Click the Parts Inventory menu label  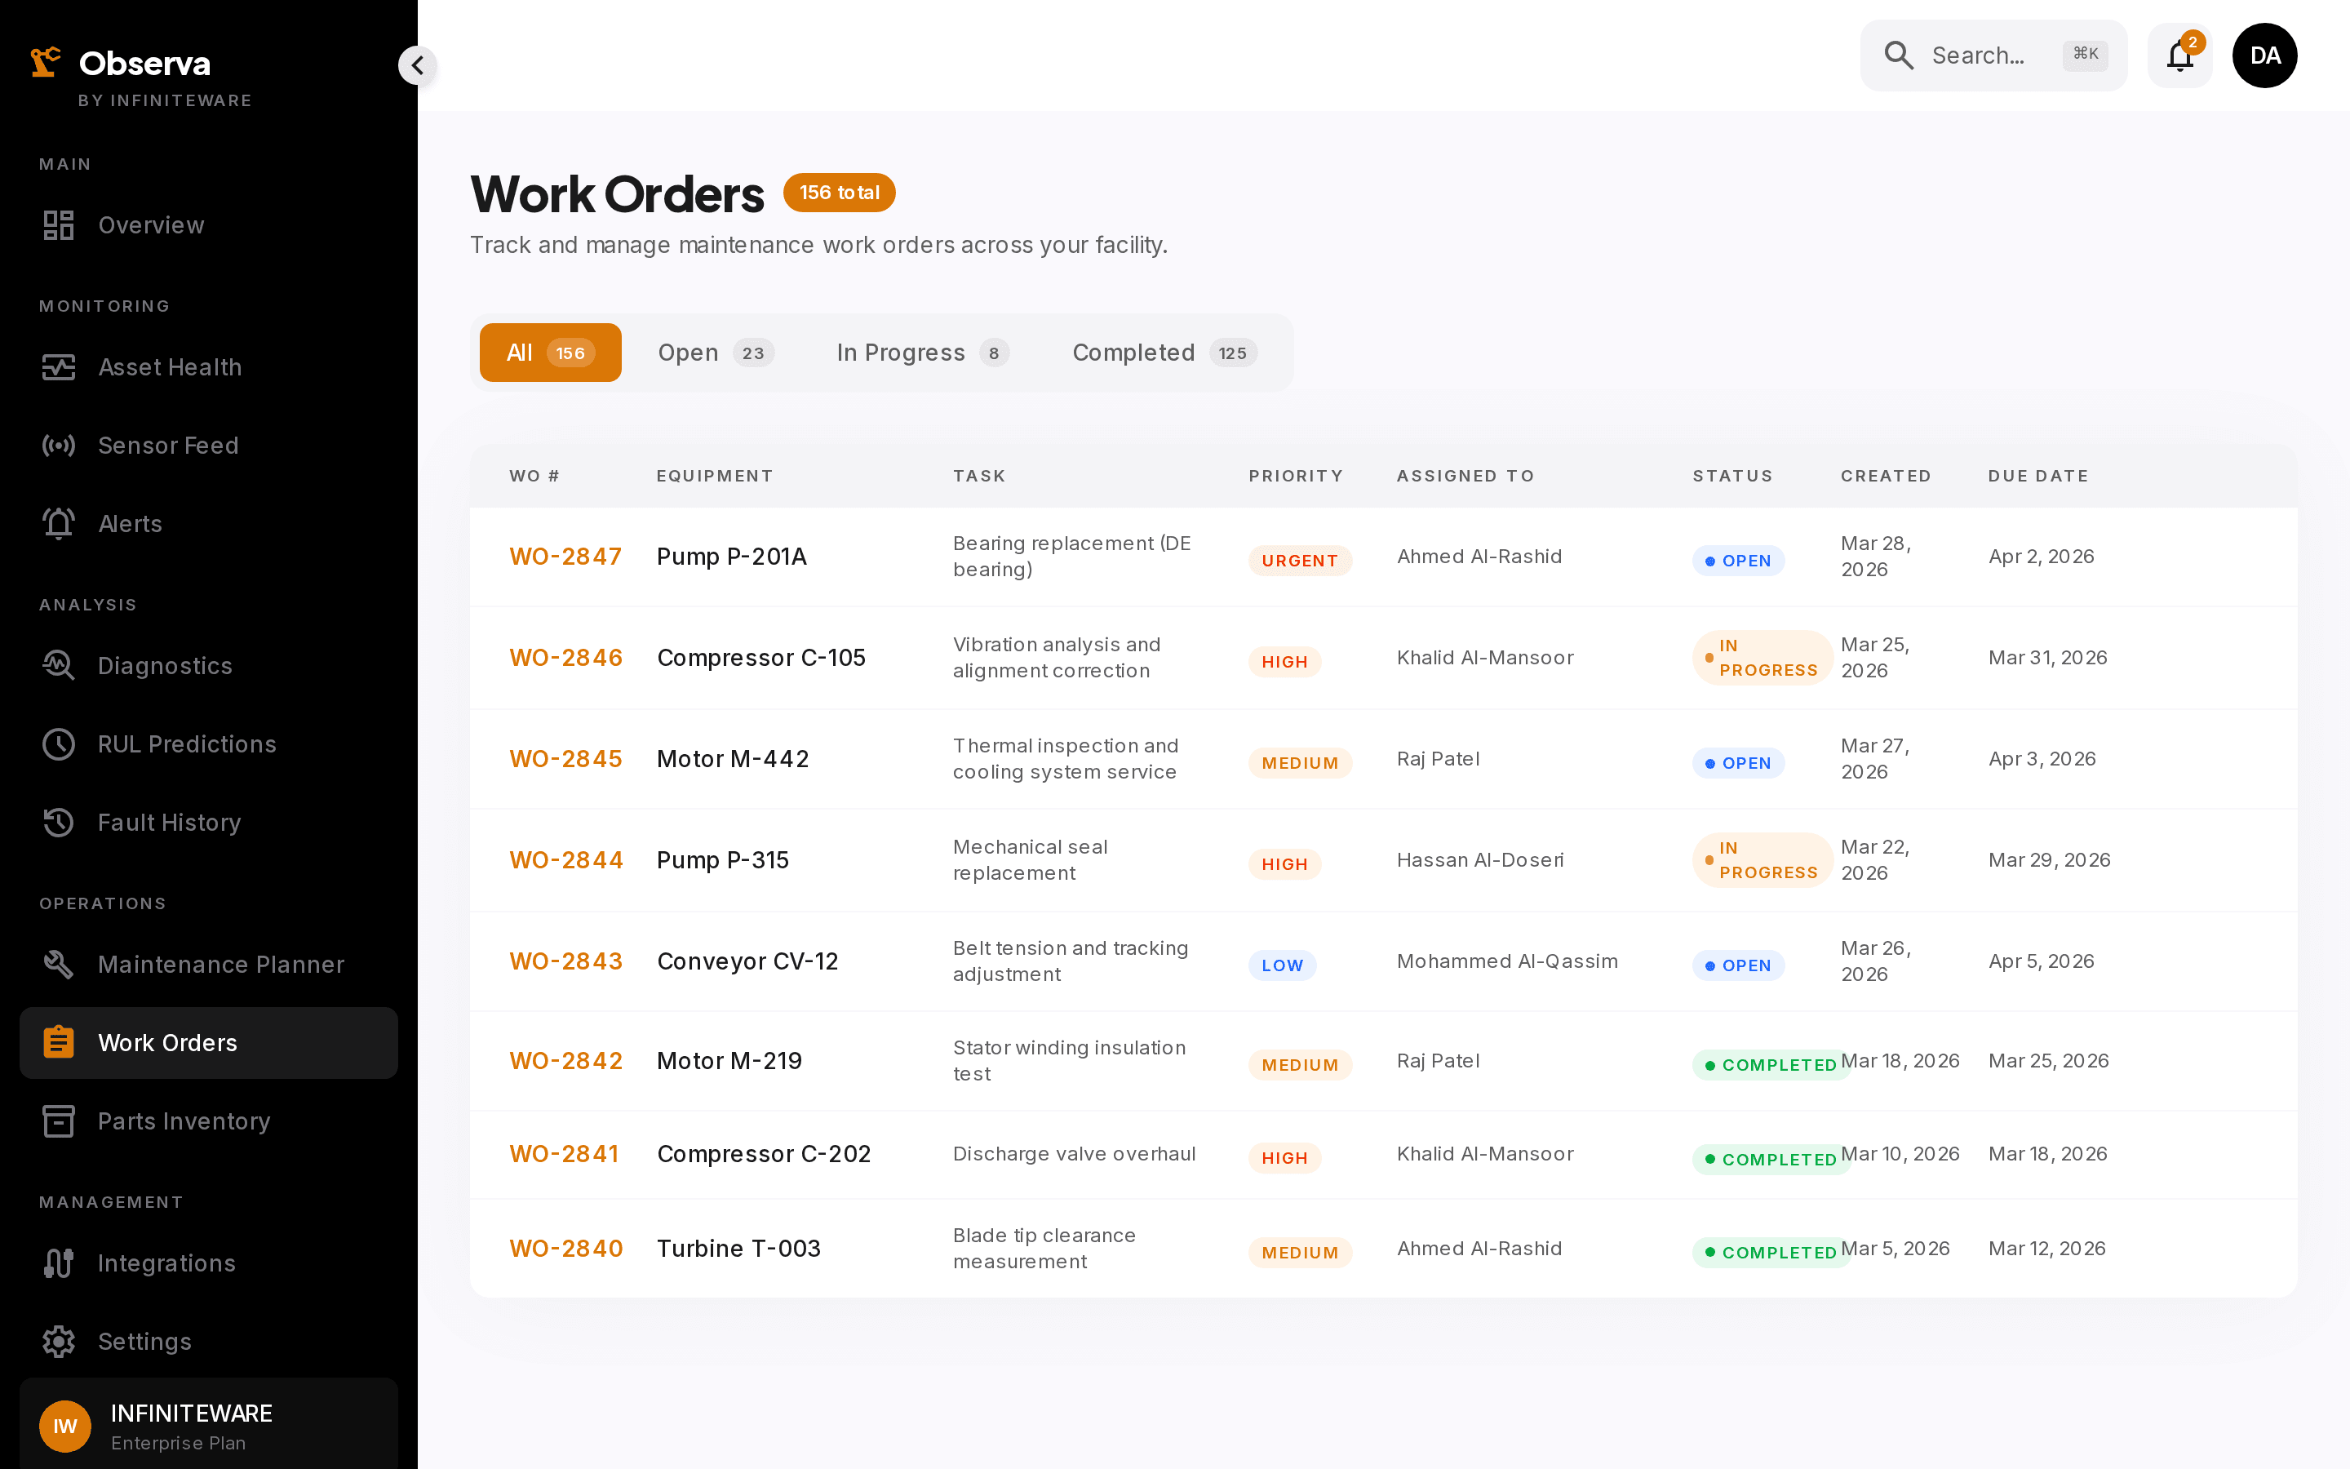coord(184,1121)
